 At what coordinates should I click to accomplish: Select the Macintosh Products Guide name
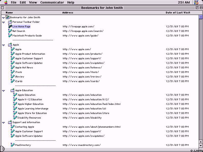27,35
